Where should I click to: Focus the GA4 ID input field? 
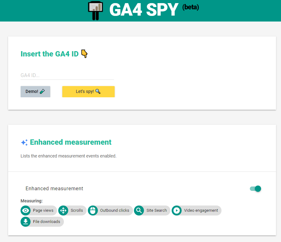67,75
